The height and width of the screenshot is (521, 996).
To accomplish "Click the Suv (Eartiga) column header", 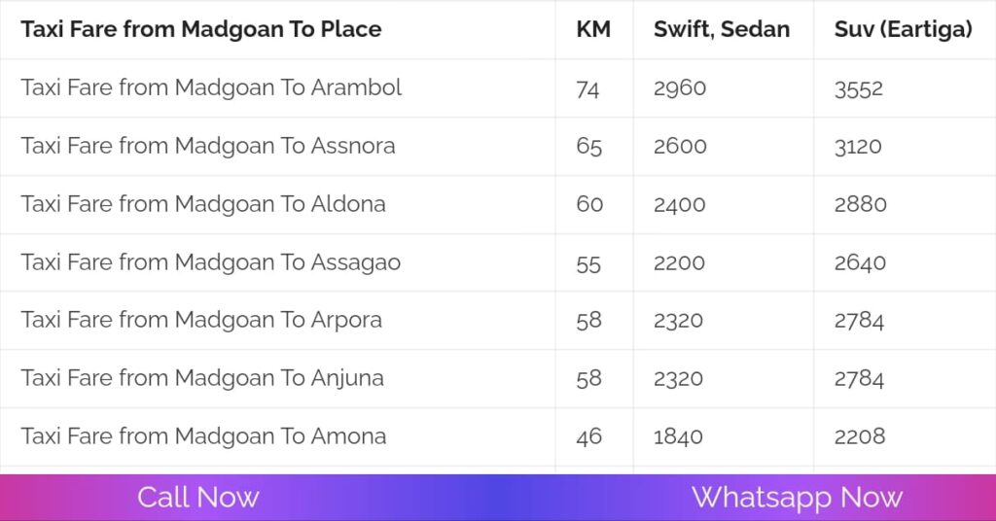I will [x=903, y=29].
